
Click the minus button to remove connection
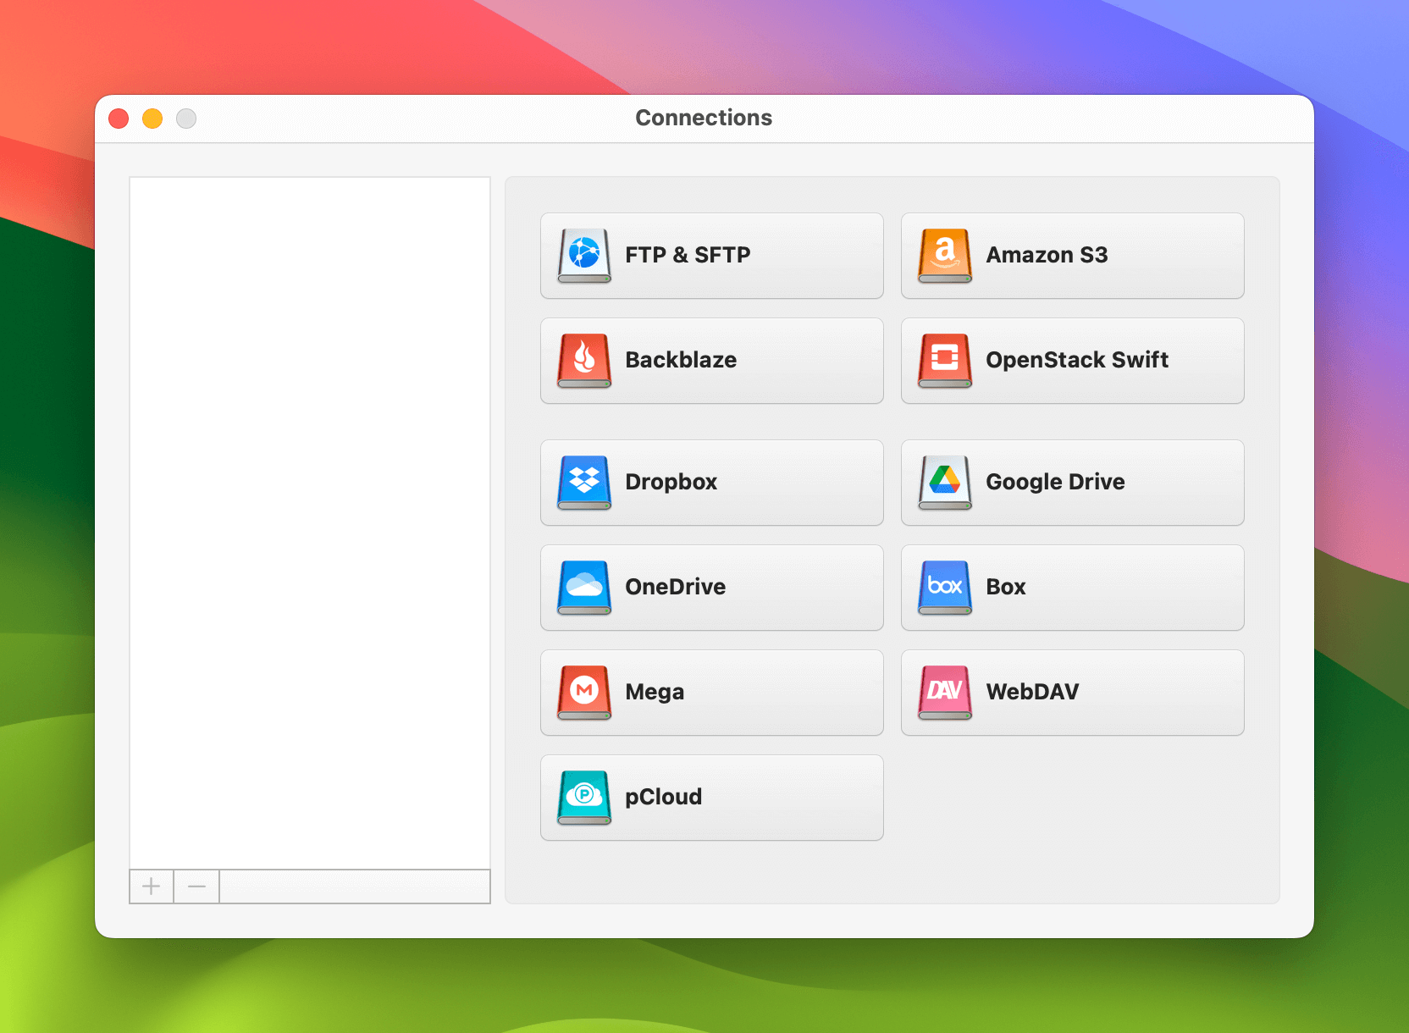point(196,887)
